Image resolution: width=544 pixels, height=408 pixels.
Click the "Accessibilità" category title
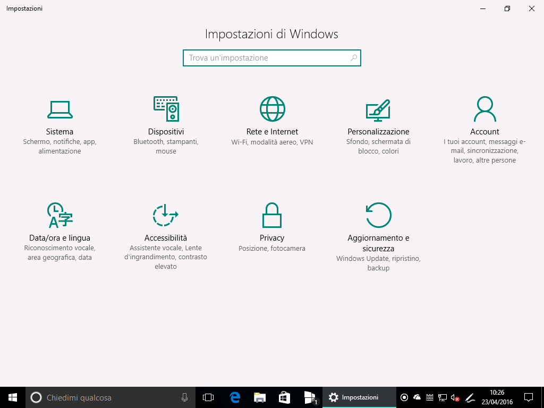click(166, 237)
